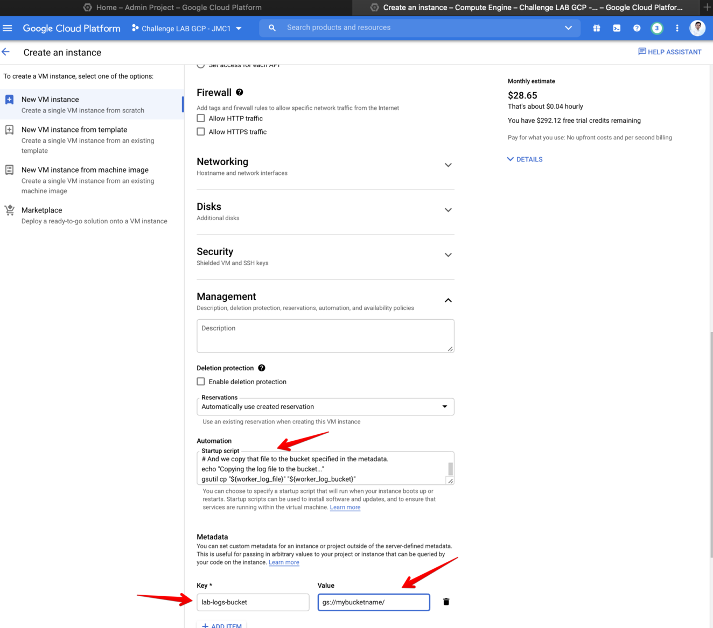Focus the metadata Value field
Screen dimensions: 713x628
click(x=374, y=602)
